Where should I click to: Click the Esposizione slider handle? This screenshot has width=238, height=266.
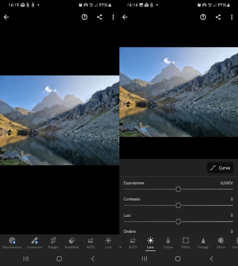(x=178, y=189)
